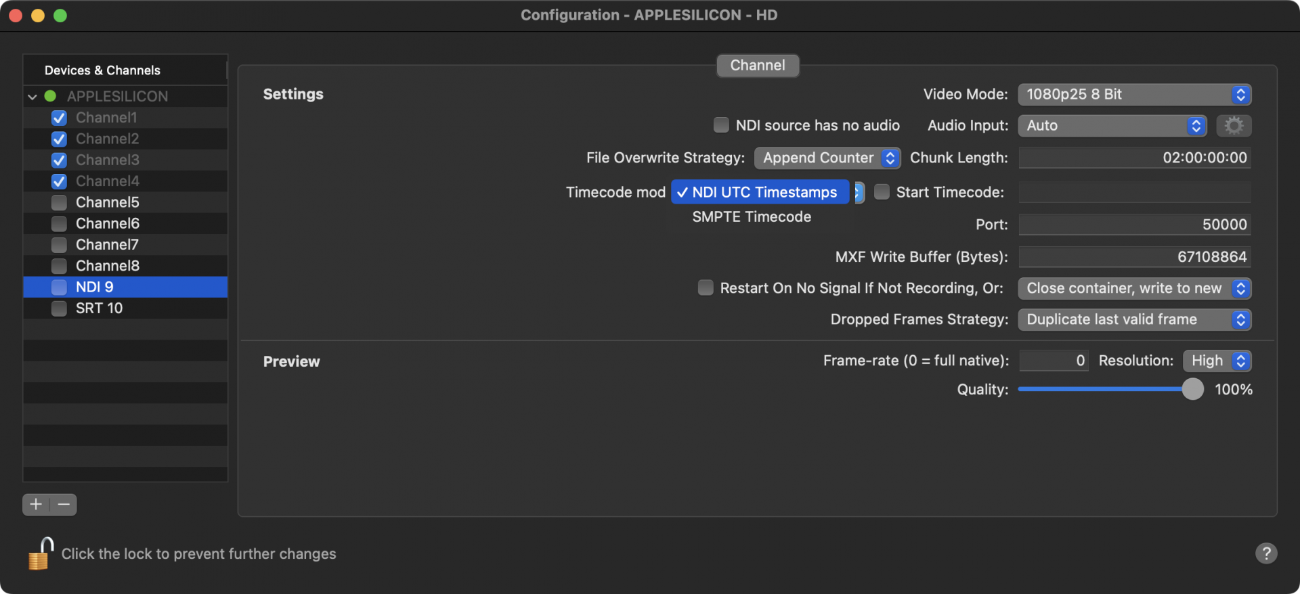Viewport: 1300px width, 594px height.
Task: Click the green status dot beside APPLESILICON
Action: [x=50, y=96]
